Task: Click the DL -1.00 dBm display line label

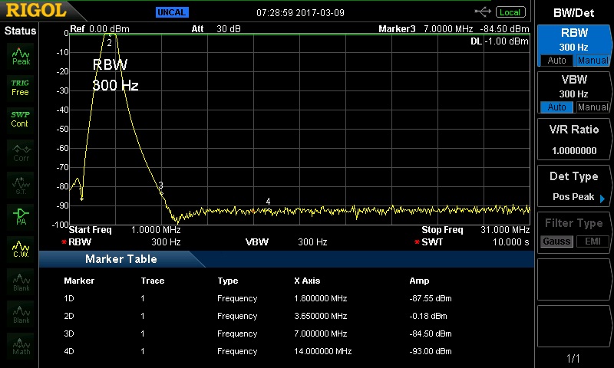Action: (x=500, y=41)
